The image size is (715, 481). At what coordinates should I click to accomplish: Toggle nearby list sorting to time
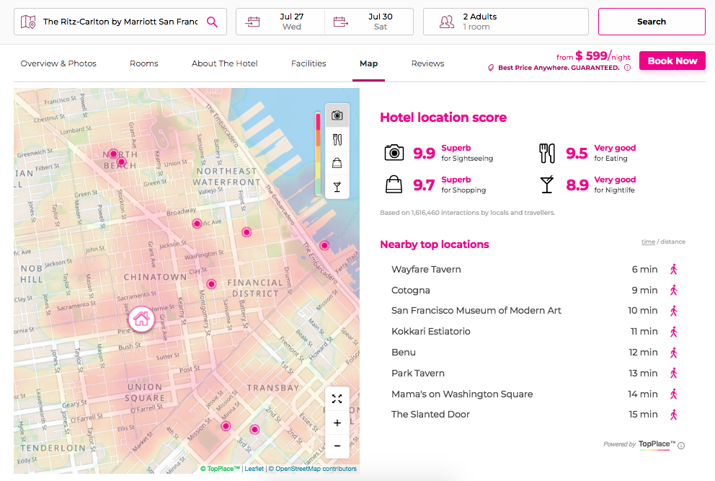[x=648, y=242]
